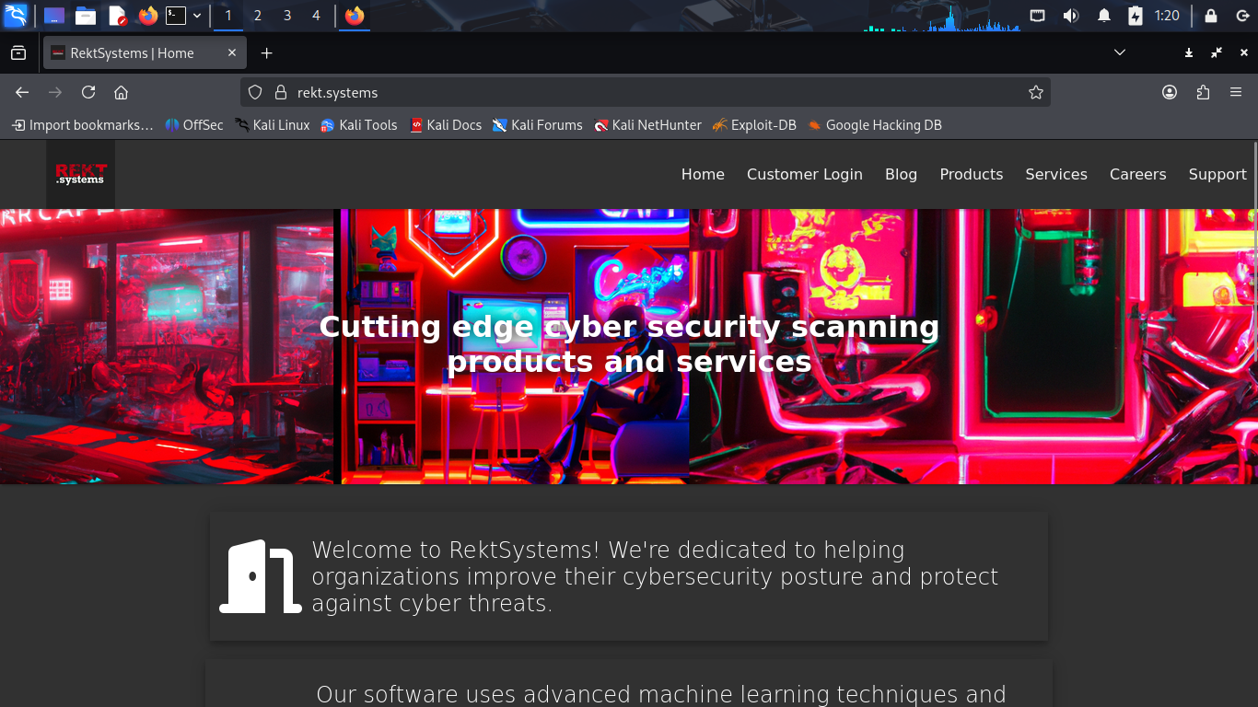Expand the terminal launcher dropdown arrow
The image size is (1258, 707).
(x=197, y=16)
